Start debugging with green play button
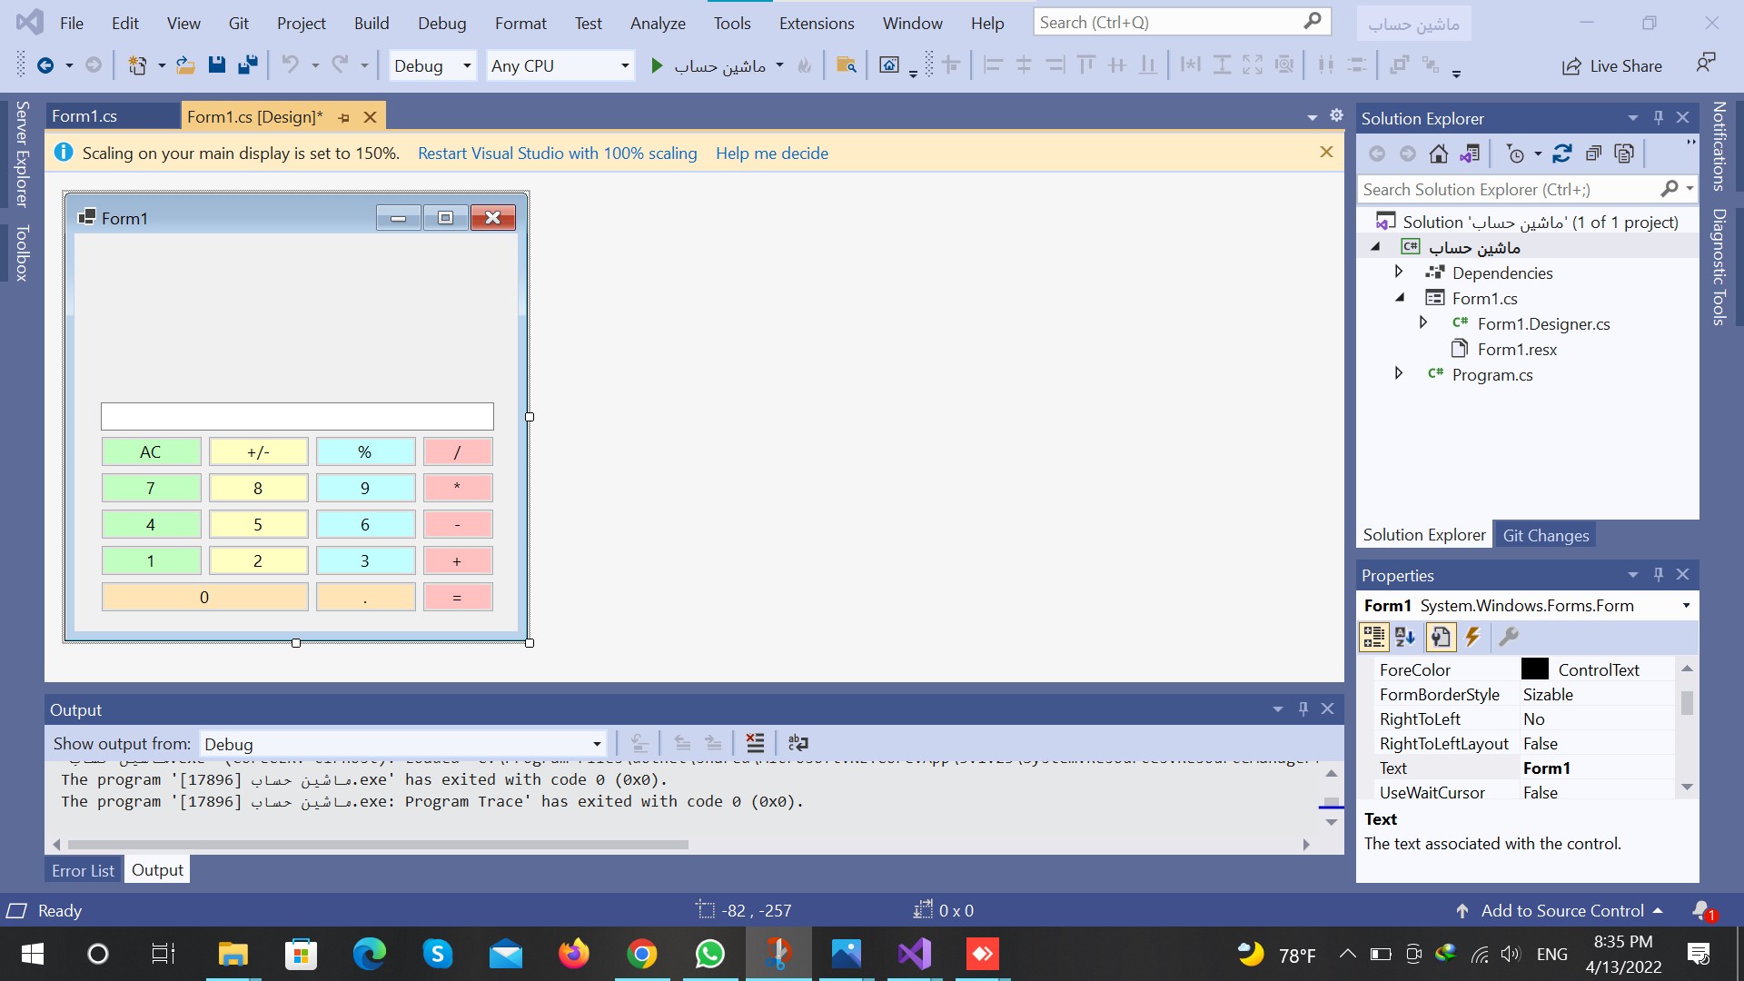Viewport: 1744px width, 981px height. (x=657, y=65)
